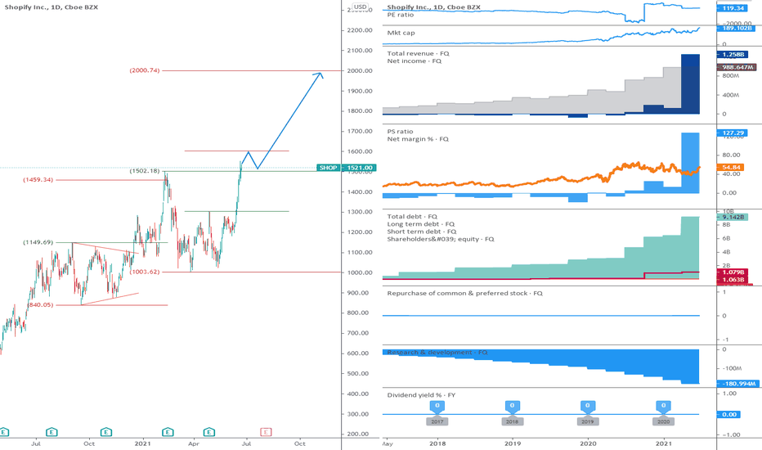Image resolution: width=762 pixels, height=450 pixels.
Task: Select the 988.647M net income value label
Action: (737, 67)
